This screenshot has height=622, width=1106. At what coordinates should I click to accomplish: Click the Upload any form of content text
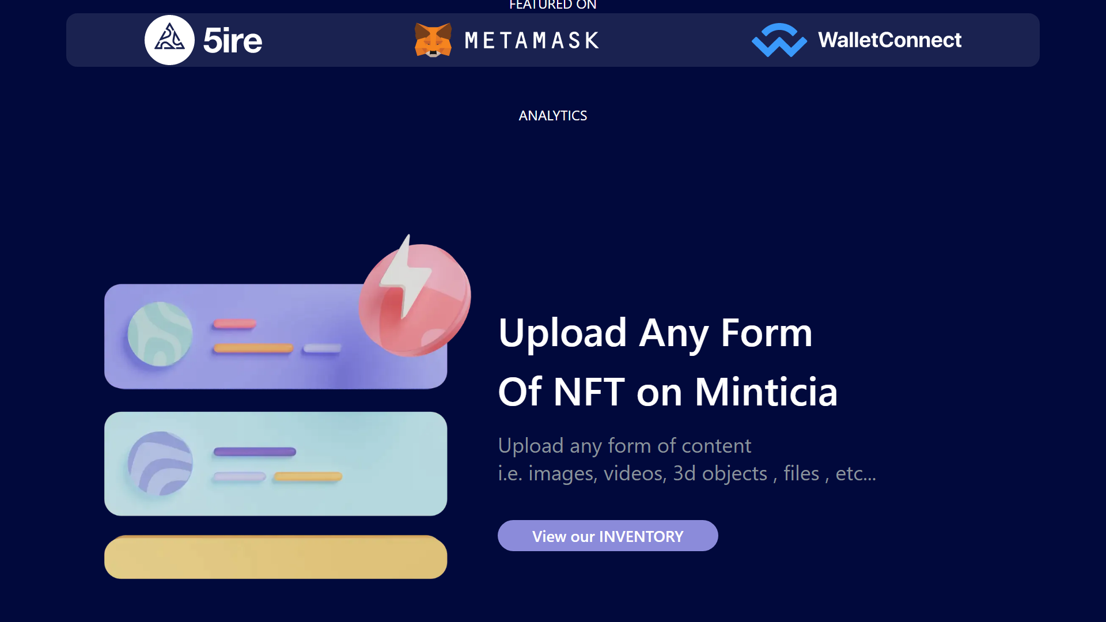point(624,446)
